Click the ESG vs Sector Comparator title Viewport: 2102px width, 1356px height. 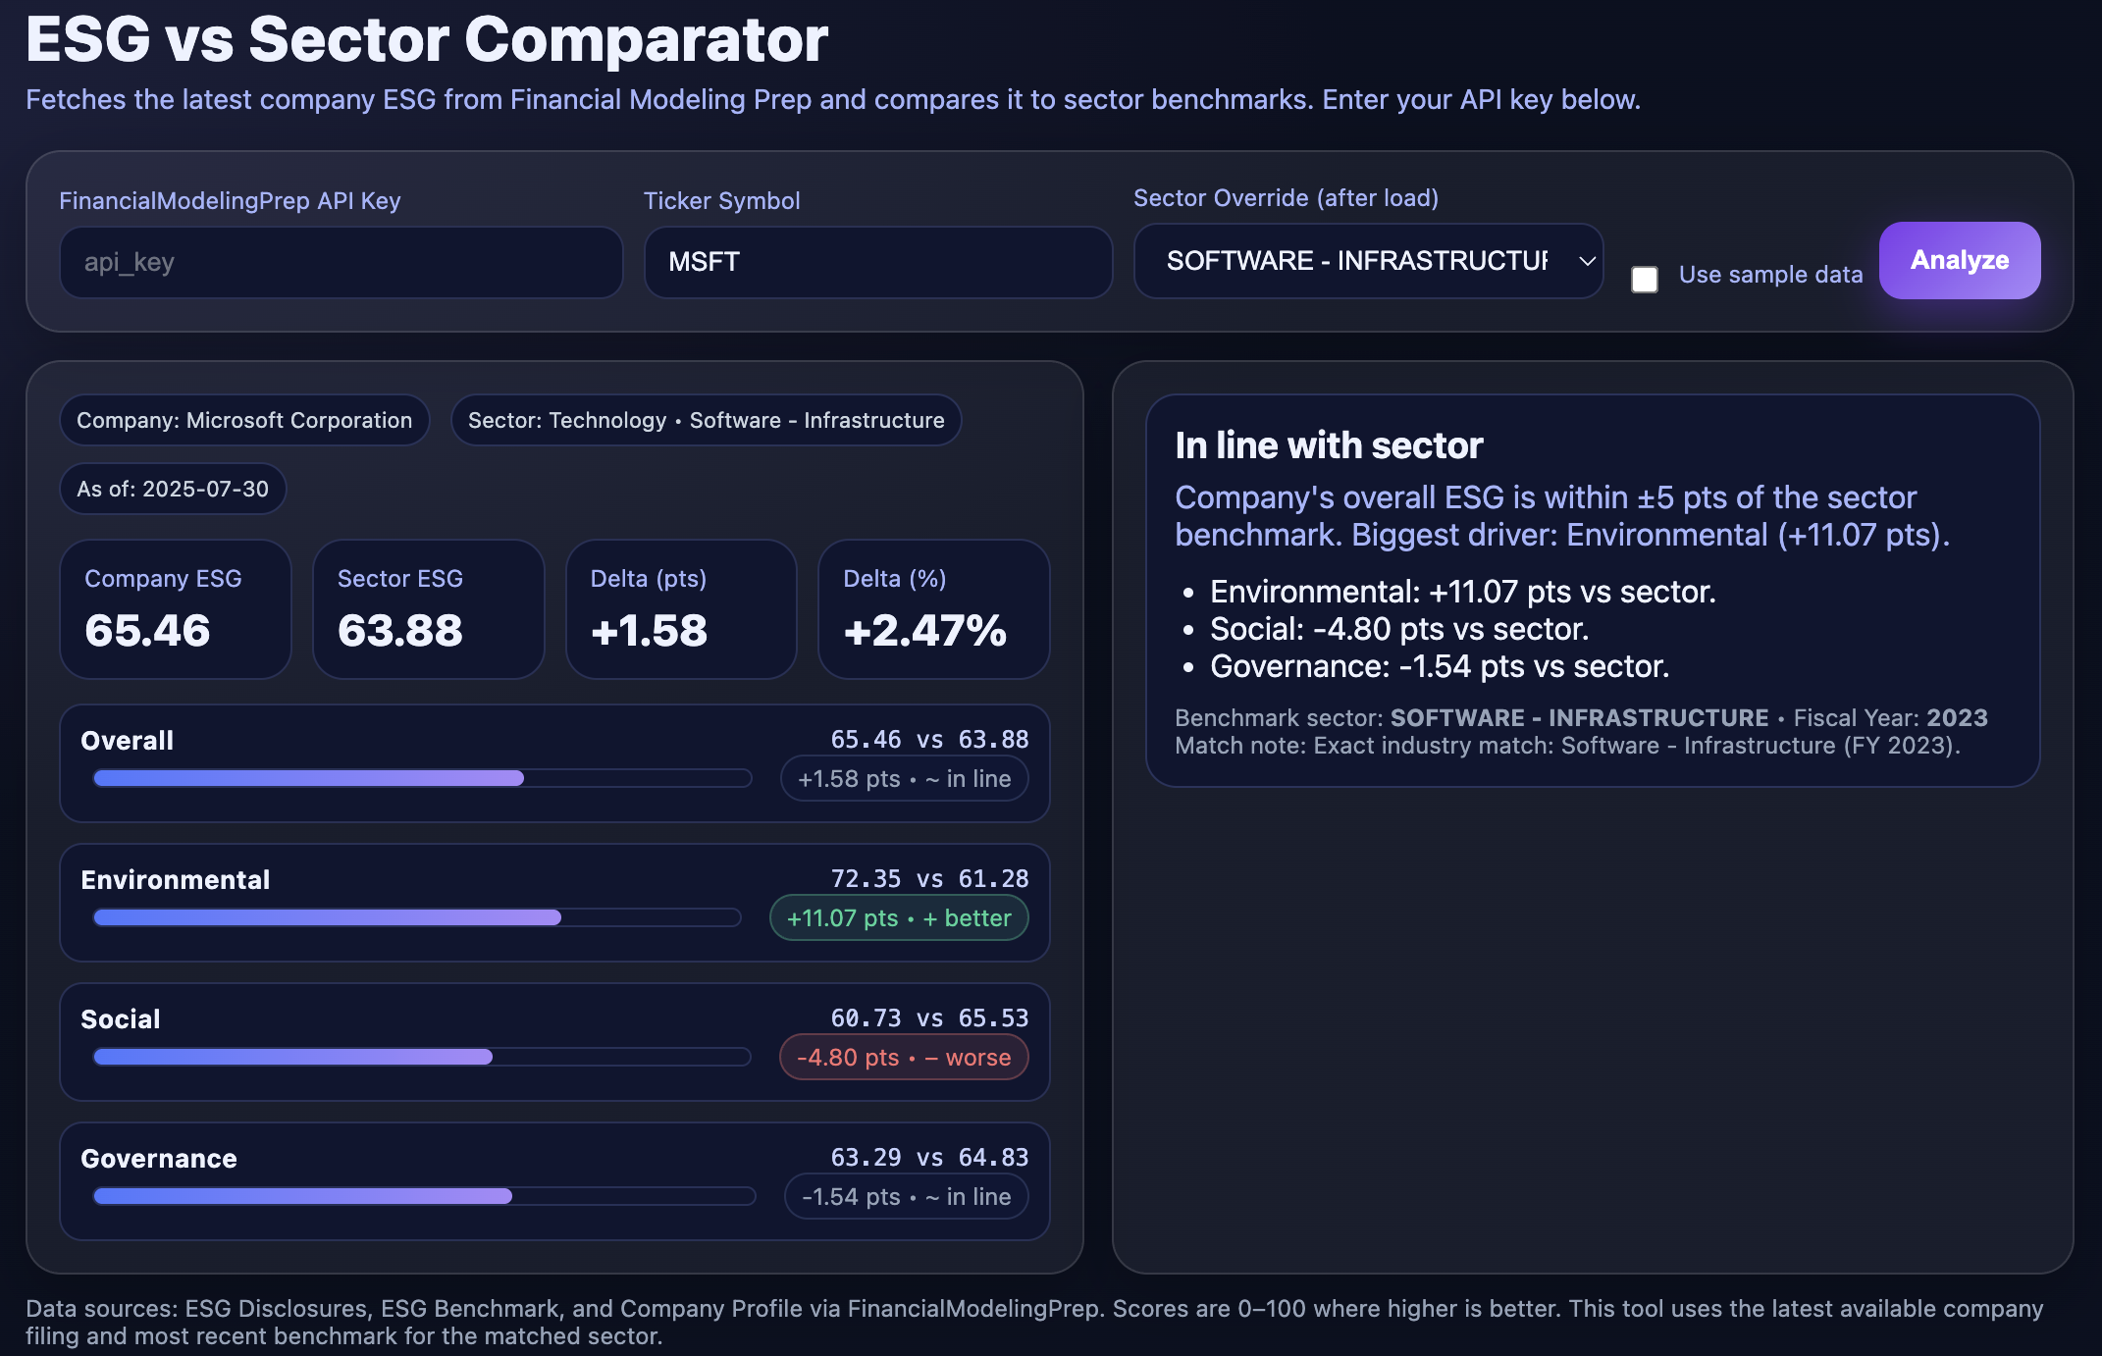[425, 39]
